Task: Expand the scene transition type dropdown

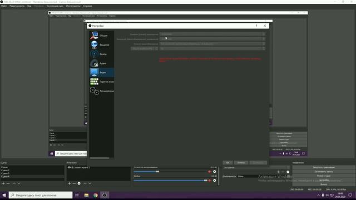Action: click(x=256, y=168)
